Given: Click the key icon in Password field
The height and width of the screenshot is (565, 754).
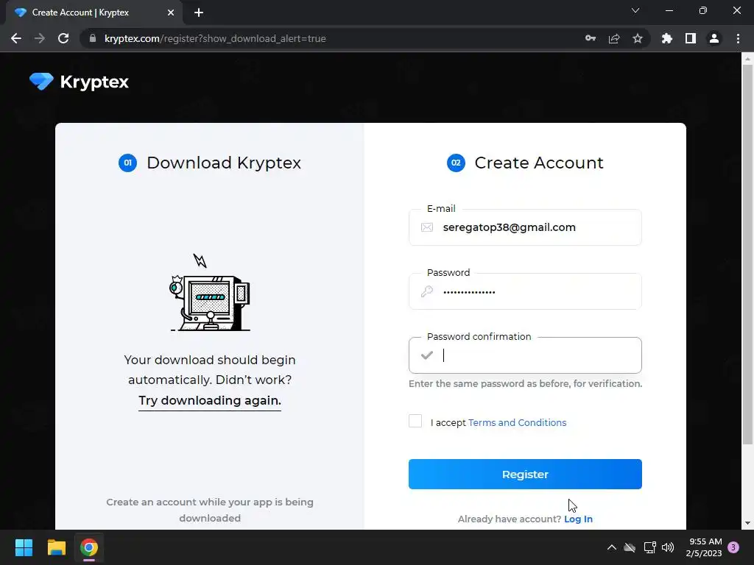Looking at the screenshot, I should (427, 291).
